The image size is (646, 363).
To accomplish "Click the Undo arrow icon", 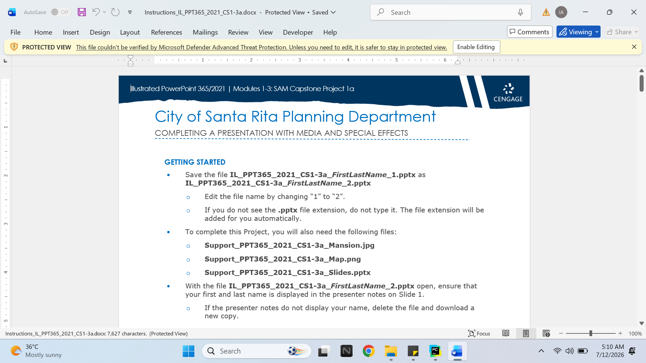I will 96,12.
